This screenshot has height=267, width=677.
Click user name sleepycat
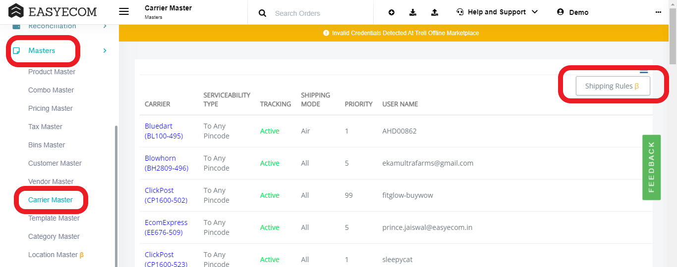coord(397,260)
